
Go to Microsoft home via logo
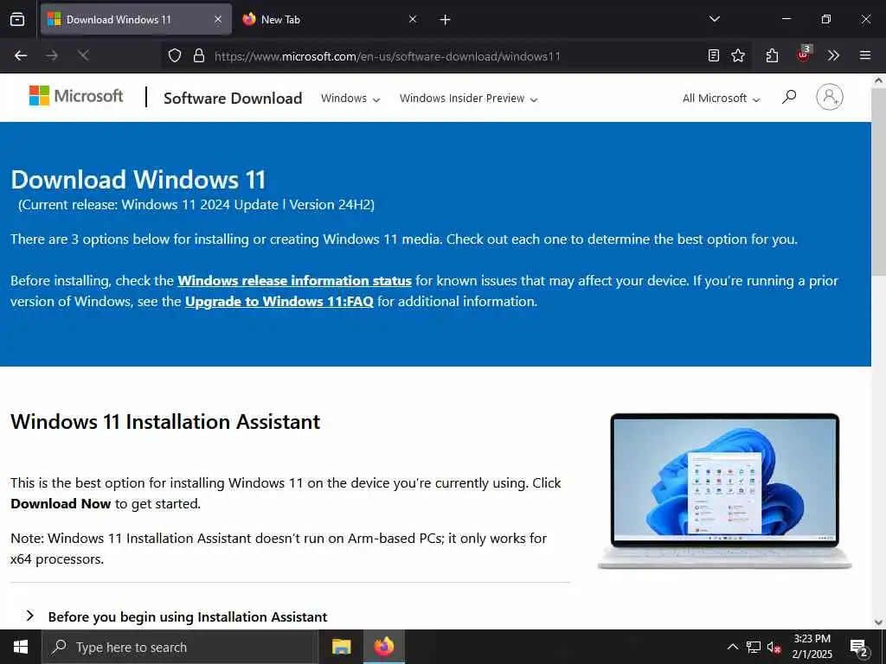76,96
